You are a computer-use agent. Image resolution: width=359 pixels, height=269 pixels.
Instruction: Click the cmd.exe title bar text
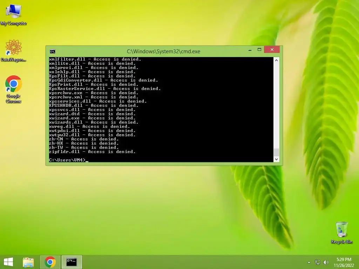(163, 51)
